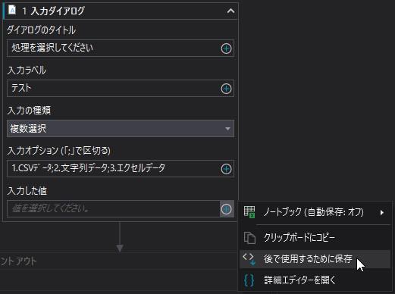This screenshot has height=294, width=395.
Task: Open plus menu for 入力オプション field
Action: tap(226, 169)
